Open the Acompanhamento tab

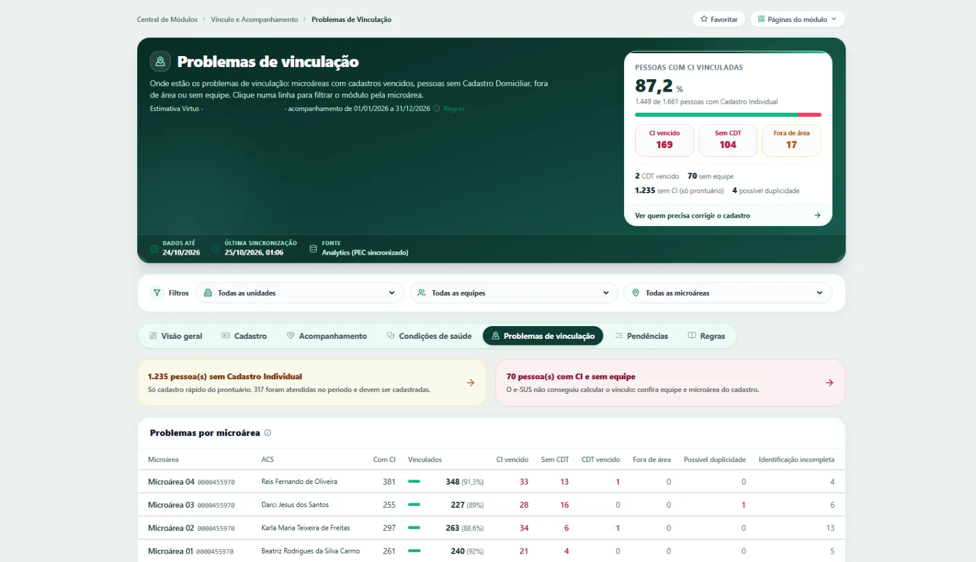click(x=326, y=336)
